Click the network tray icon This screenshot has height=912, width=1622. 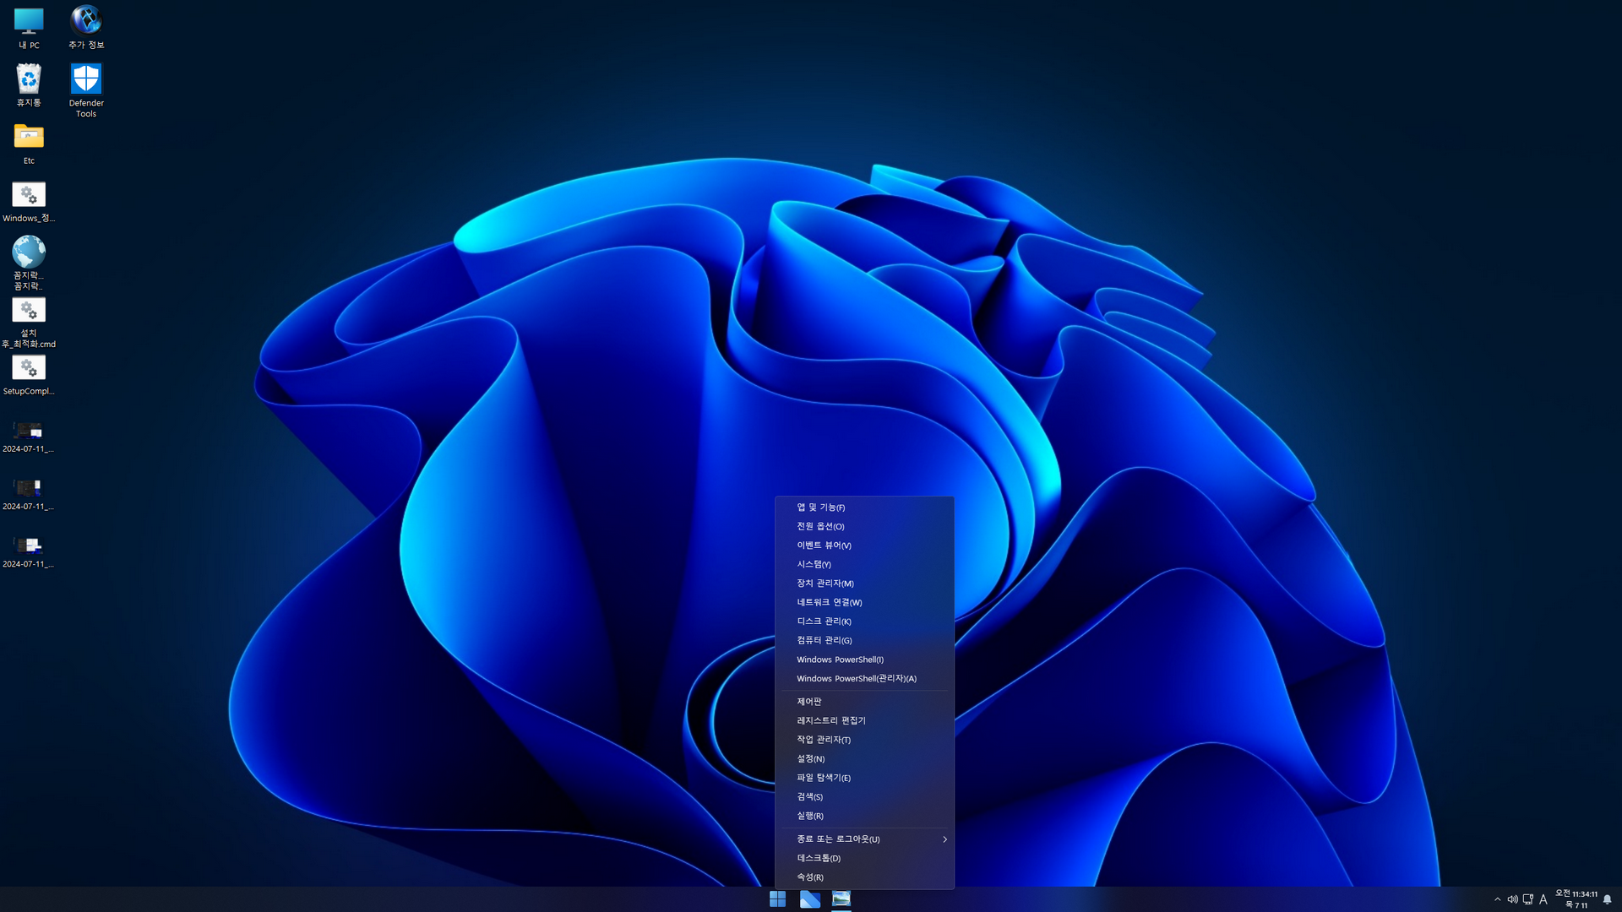point(1527,899)
